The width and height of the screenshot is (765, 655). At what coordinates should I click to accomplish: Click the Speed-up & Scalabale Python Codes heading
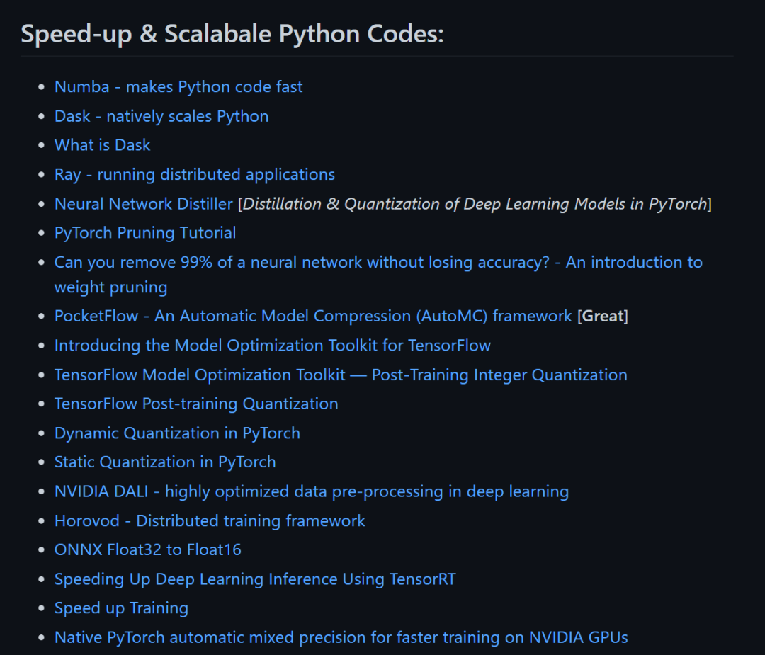tap(232, 34)
